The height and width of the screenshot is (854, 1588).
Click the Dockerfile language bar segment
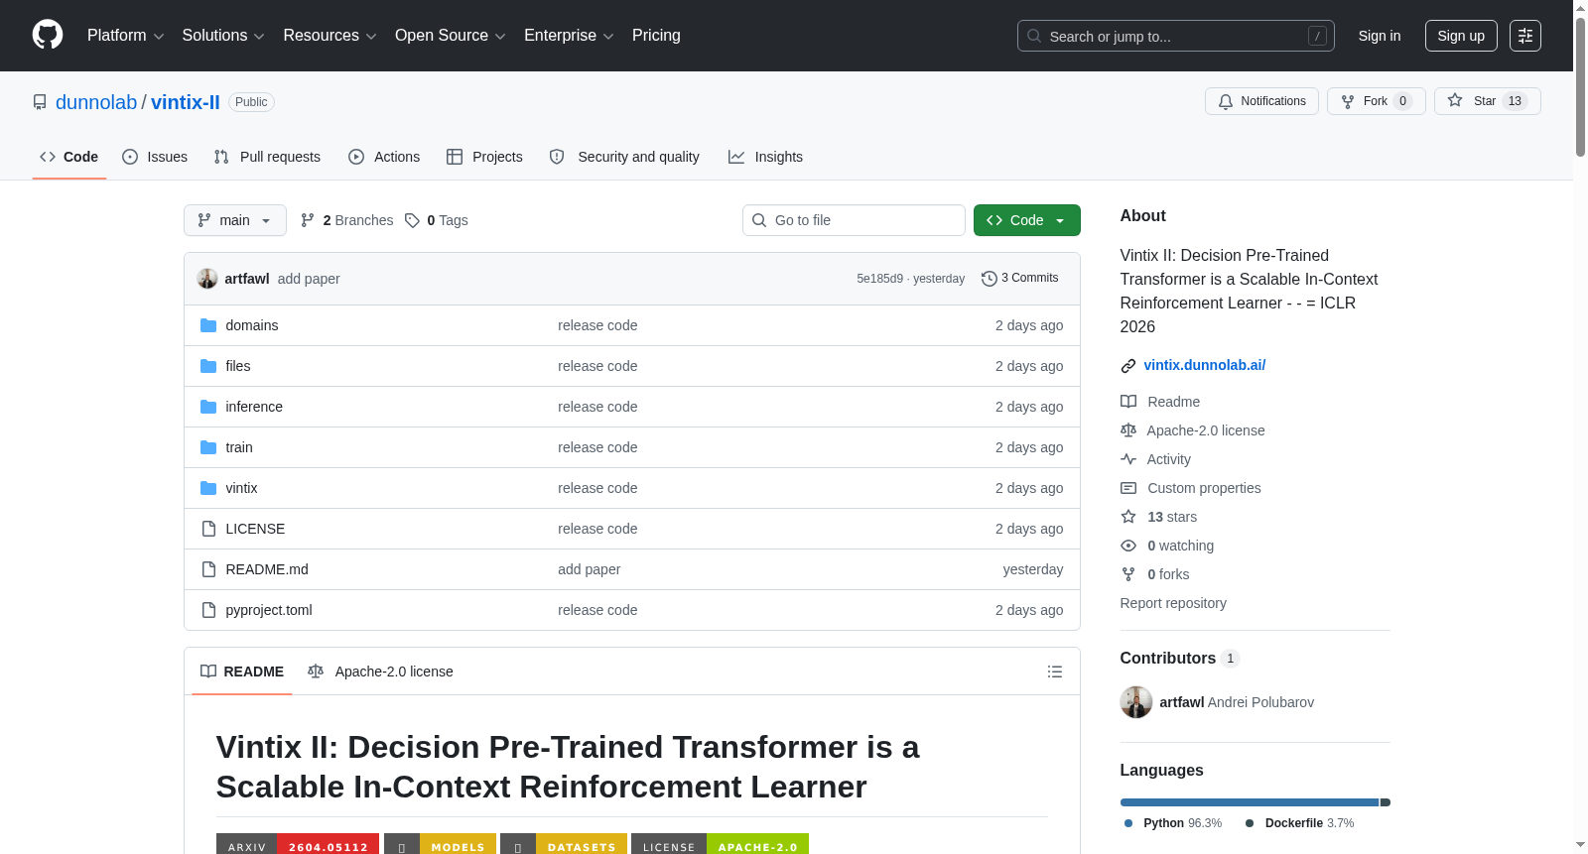[x=1386, y=802]
